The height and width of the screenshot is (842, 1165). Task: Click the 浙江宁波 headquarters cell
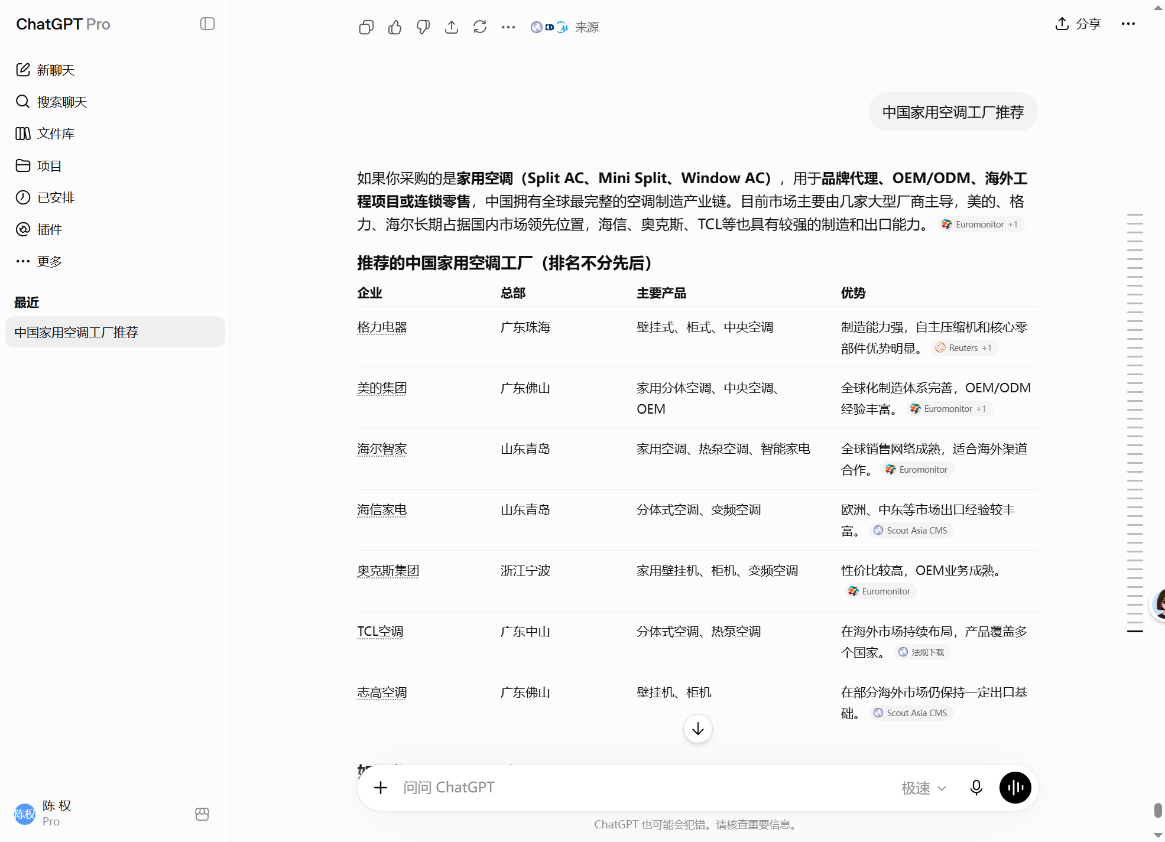point(525,571)
